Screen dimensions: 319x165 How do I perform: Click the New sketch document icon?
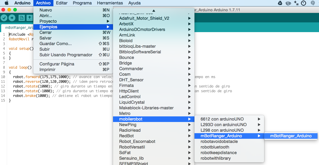tap(22, 18)
